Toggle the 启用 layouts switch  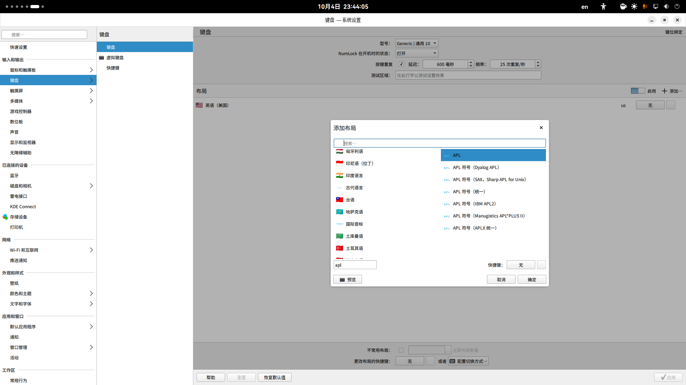point(638,91)
